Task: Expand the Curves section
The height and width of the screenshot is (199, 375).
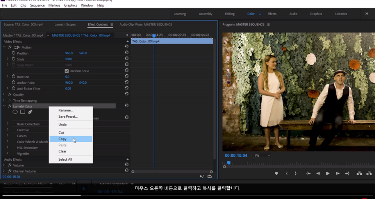Action: coord(8,136)
